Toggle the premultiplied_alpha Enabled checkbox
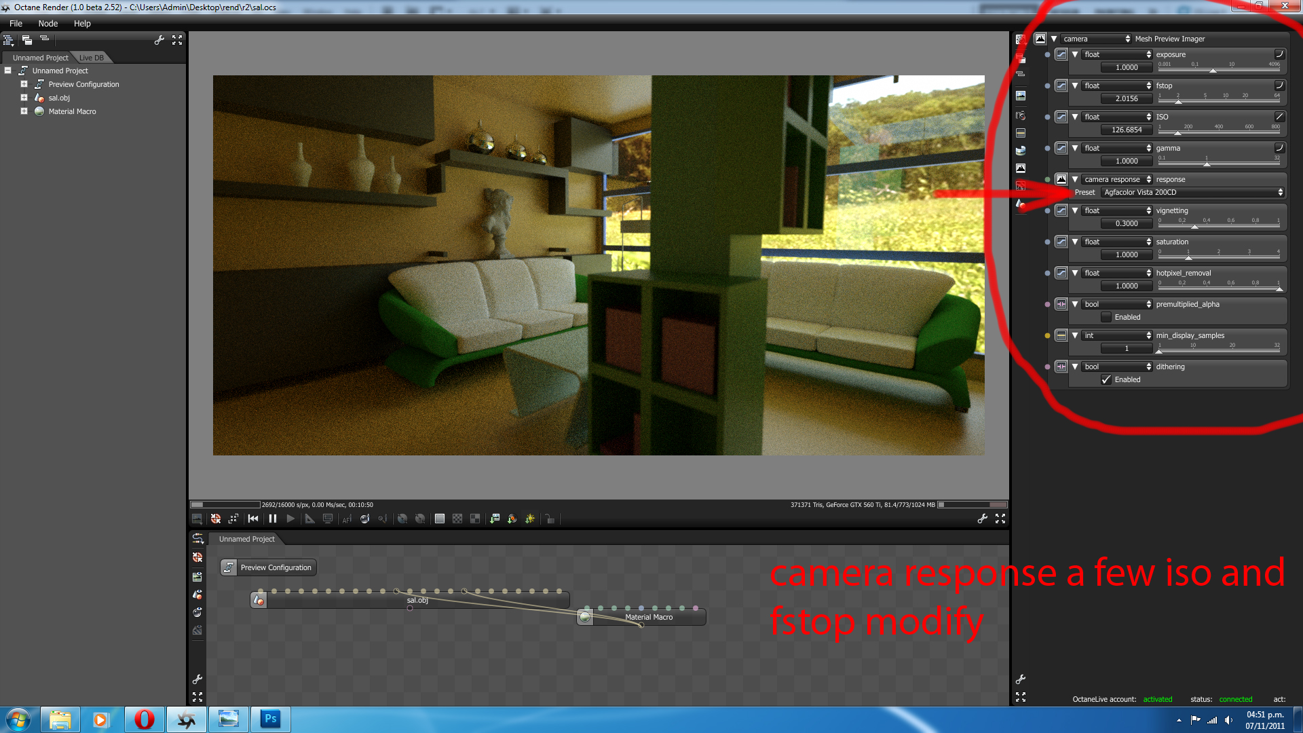Image resolution: width=1303 pixels, height=733 pixels. point(1106,317)
